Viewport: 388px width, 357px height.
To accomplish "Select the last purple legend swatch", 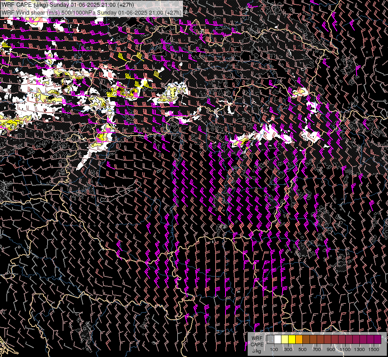I will [378, 340].
